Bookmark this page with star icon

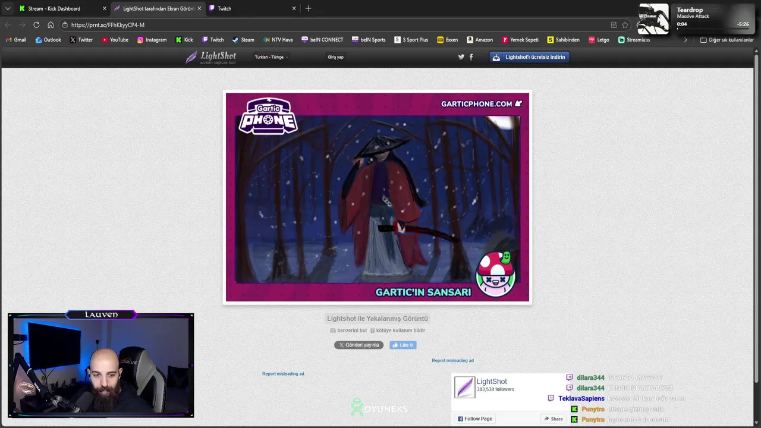coord(625,25)
